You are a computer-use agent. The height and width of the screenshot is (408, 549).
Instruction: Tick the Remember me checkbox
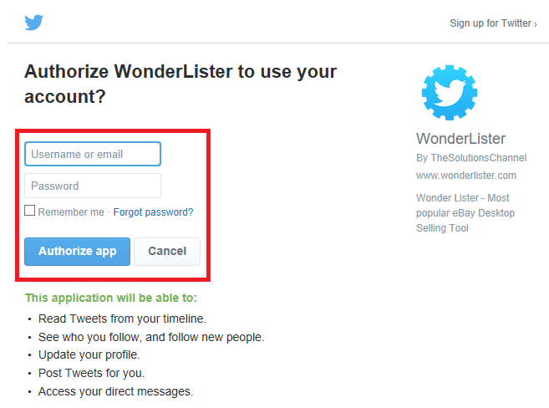pos(30,211)
